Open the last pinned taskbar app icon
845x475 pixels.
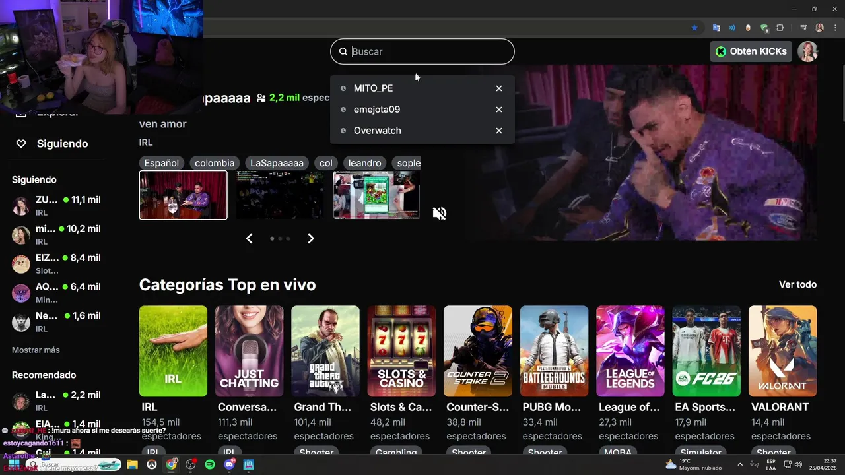click(249, 464)
